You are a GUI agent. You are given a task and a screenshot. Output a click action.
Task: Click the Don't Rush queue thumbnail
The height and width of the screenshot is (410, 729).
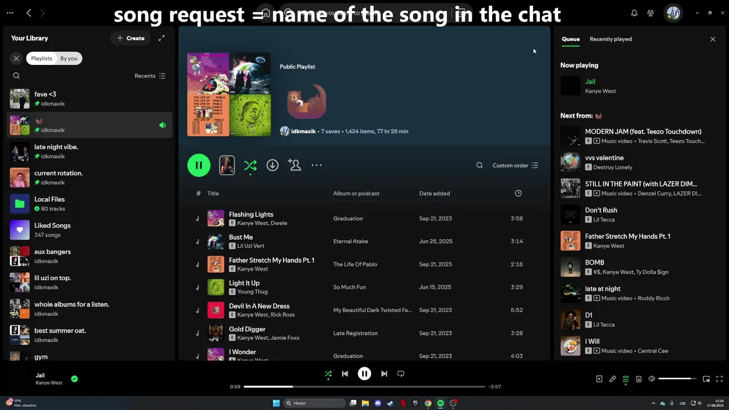[x=570, y=215]
